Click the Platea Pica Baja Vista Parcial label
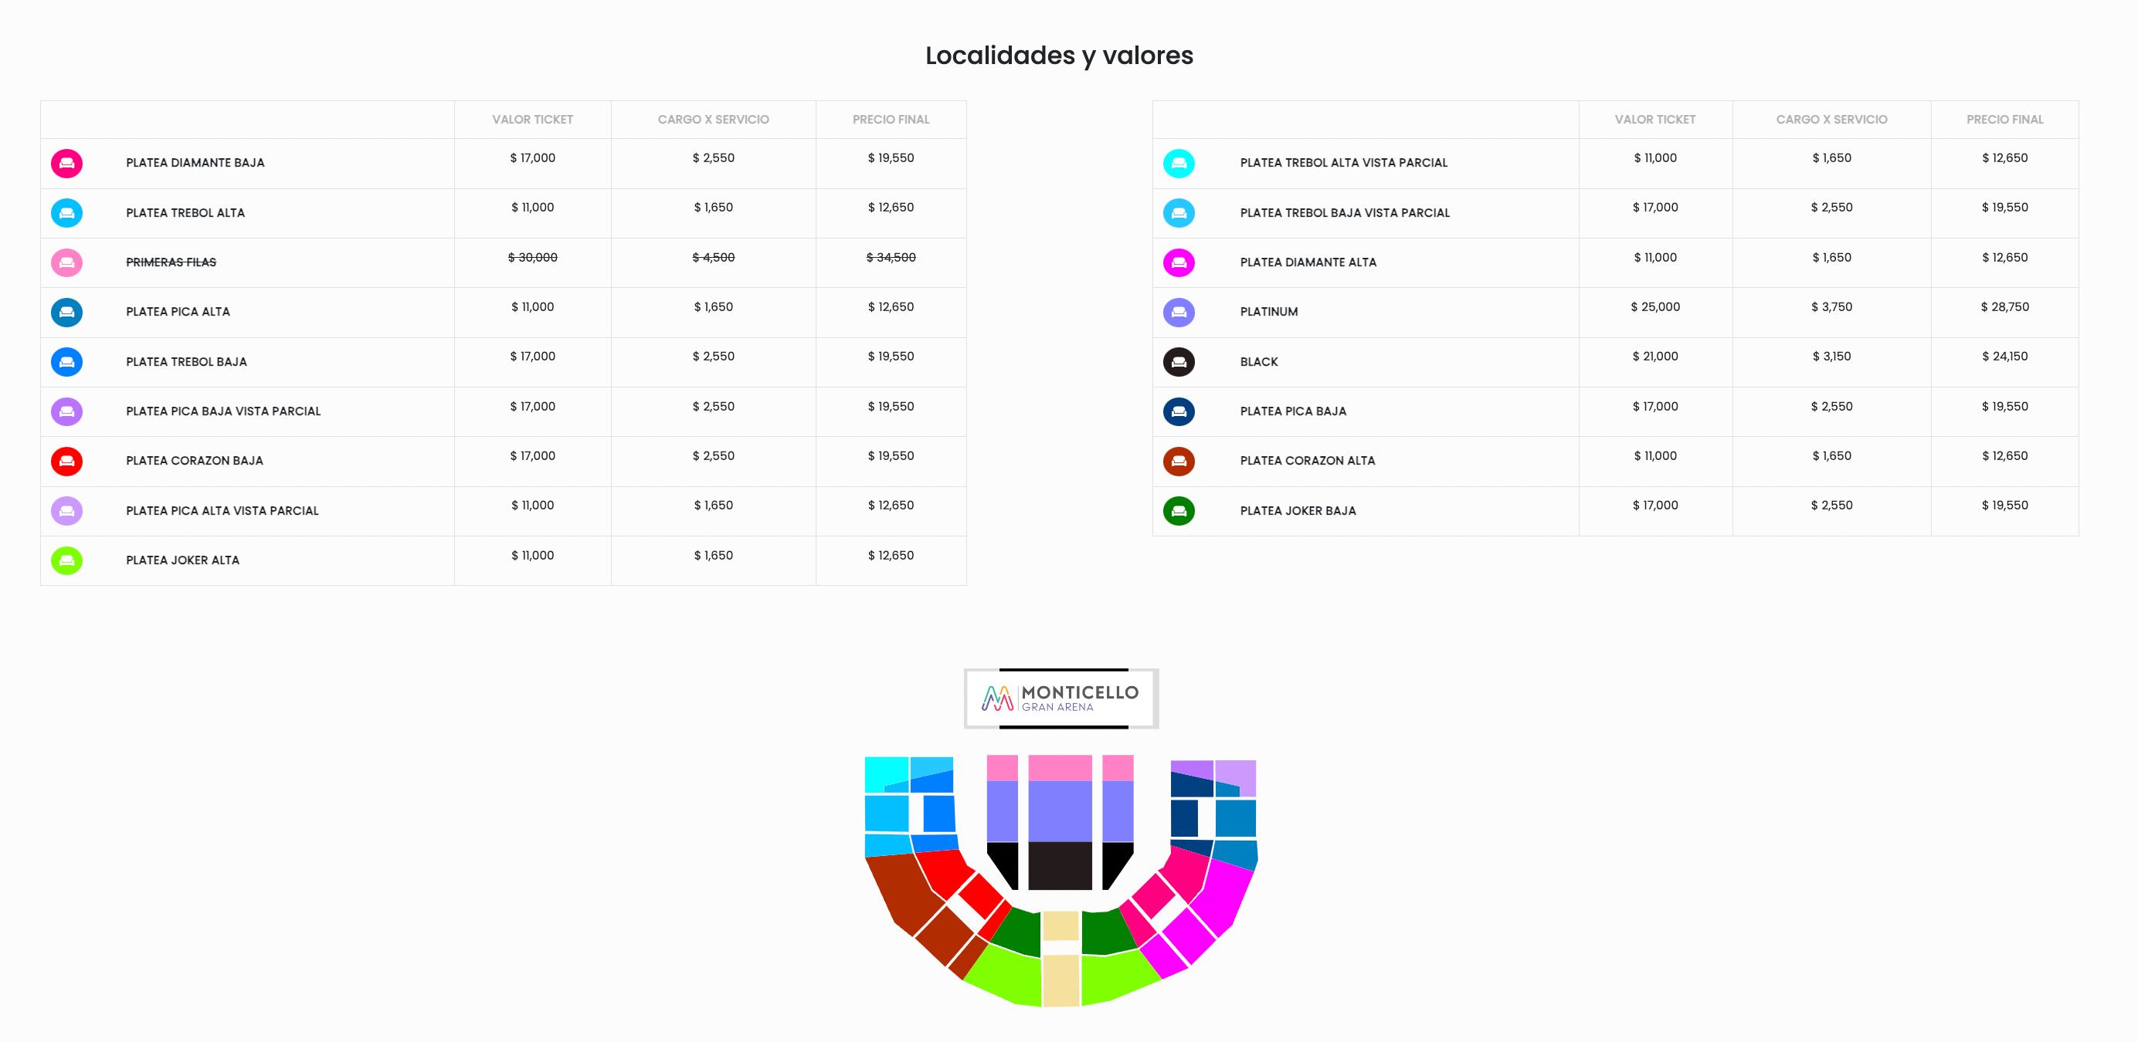 [x=222, y=411]
